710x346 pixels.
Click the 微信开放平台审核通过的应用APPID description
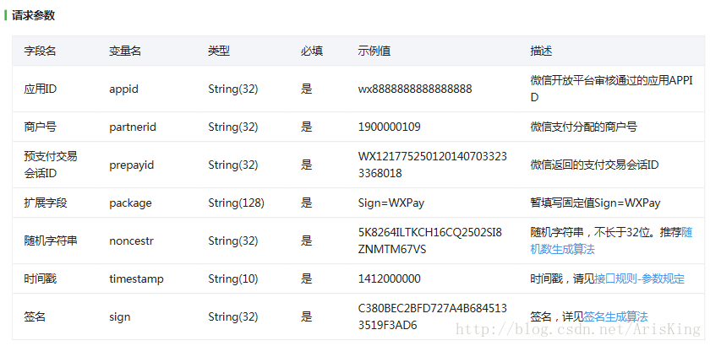click(611, 89)
